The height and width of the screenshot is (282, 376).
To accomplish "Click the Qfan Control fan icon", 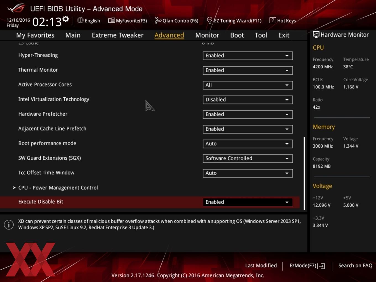I will (x=158, y=20).
